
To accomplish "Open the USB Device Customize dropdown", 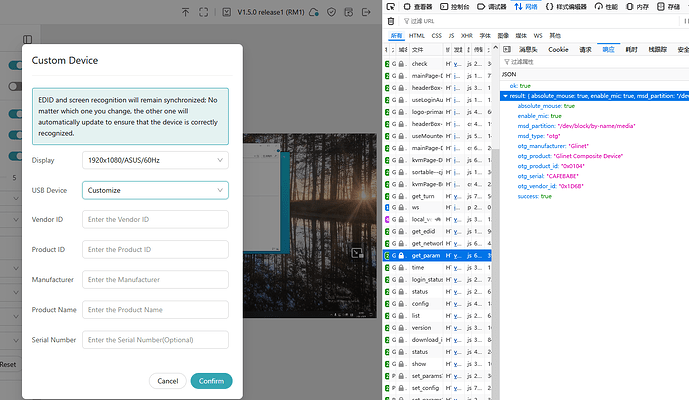I will (x=155, y=190).
